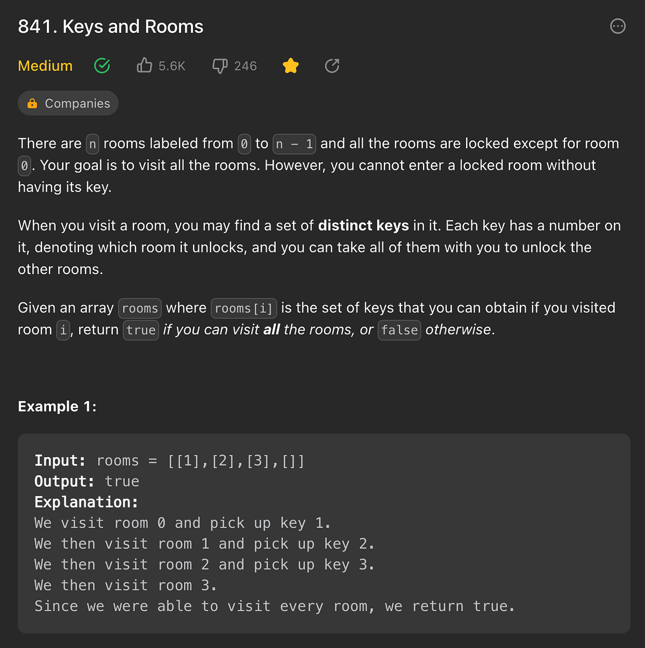Expand the Companies tag section

point(68,103)
